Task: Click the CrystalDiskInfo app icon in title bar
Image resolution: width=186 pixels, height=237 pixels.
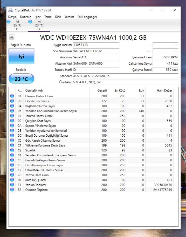Action: pyautogui.click(x=10, y=10)
